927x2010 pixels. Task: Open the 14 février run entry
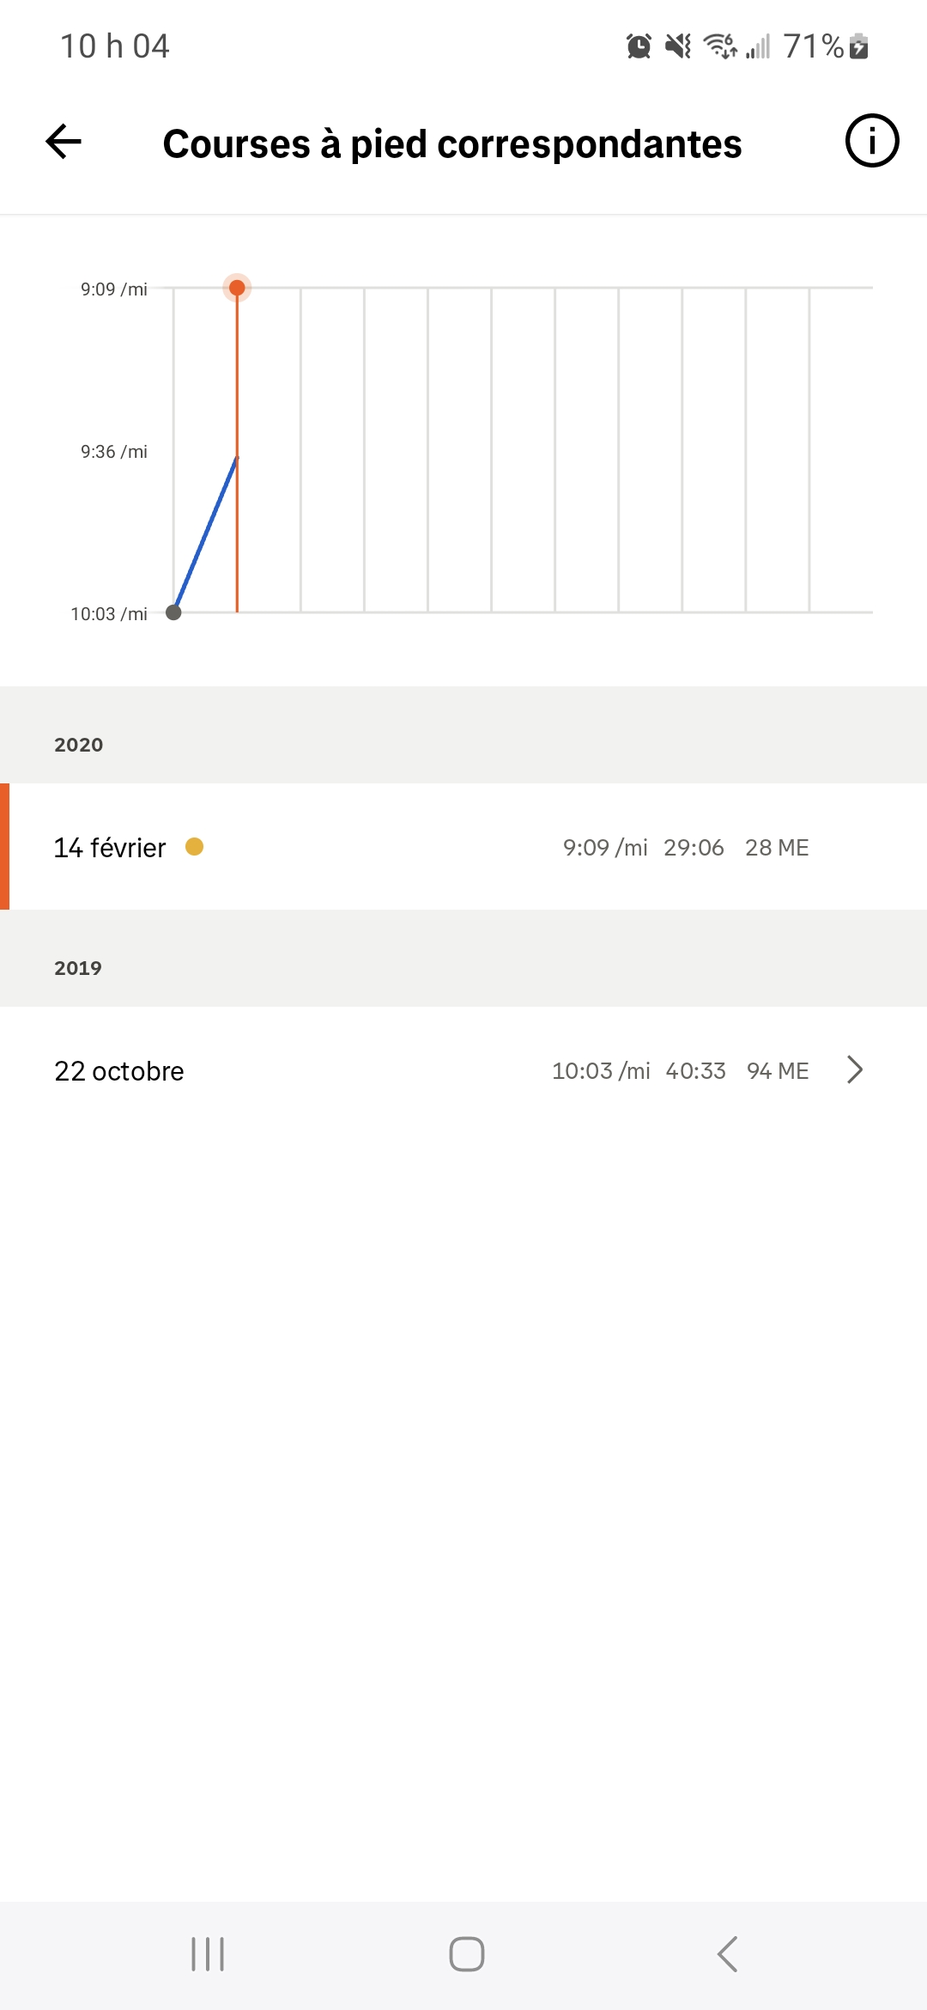(463, 847)
